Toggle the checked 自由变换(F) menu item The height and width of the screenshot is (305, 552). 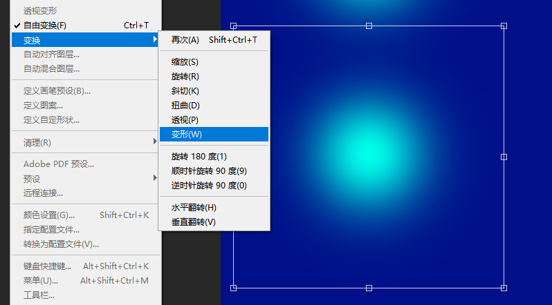point(46,26)
